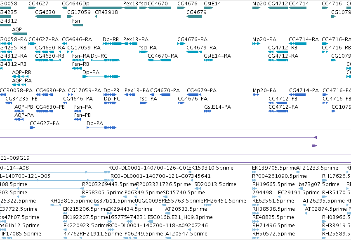Screen dimensions: 351x240
Task: Select EST EK139705.5prime label
Action: [274, 168]
